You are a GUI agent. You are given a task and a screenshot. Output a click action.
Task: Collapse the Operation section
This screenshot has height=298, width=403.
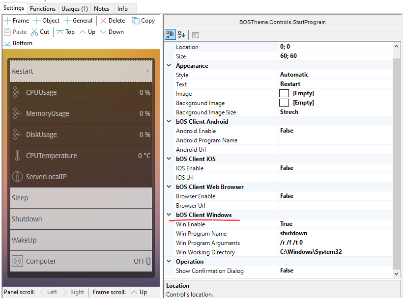[x=170, y=262]
